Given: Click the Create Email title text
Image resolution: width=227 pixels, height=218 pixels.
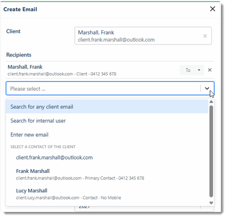Looking at the screenshot, I should click(20, 9).
